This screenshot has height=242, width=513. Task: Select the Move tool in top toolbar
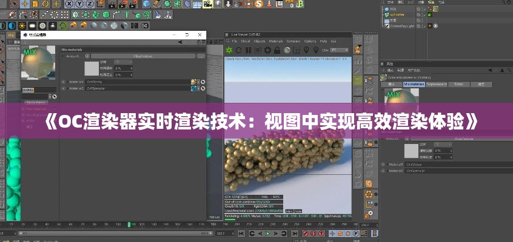(x=25, y=4)
